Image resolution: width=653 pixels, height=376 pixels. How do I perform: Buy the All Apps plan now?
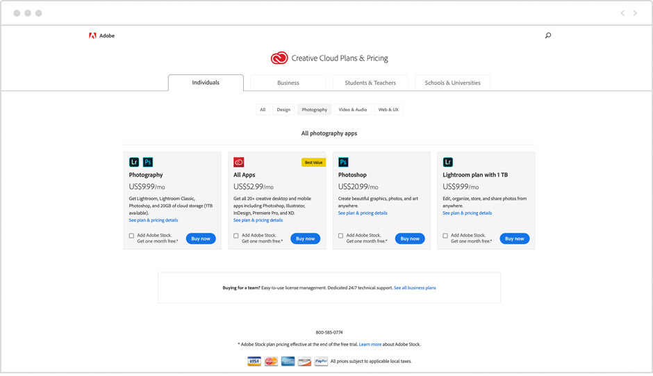coord(305,238)
